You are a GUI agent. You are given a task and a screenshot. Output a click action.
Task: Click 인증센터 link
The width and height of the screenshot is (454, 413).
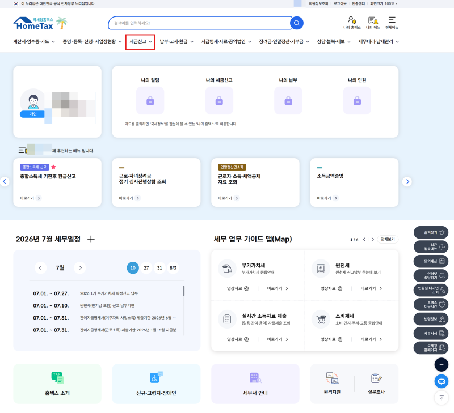point(358,3)
